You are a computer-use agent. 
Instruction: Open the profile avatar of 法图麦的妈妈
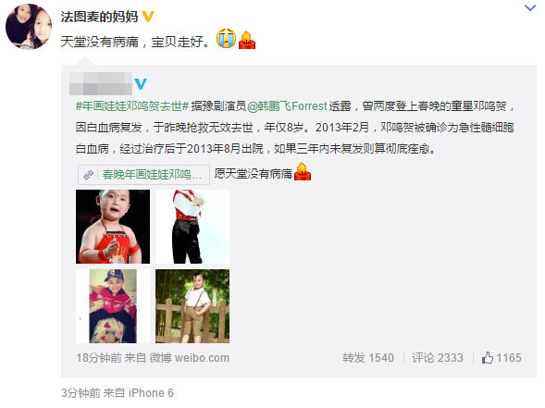coord(29,27)
